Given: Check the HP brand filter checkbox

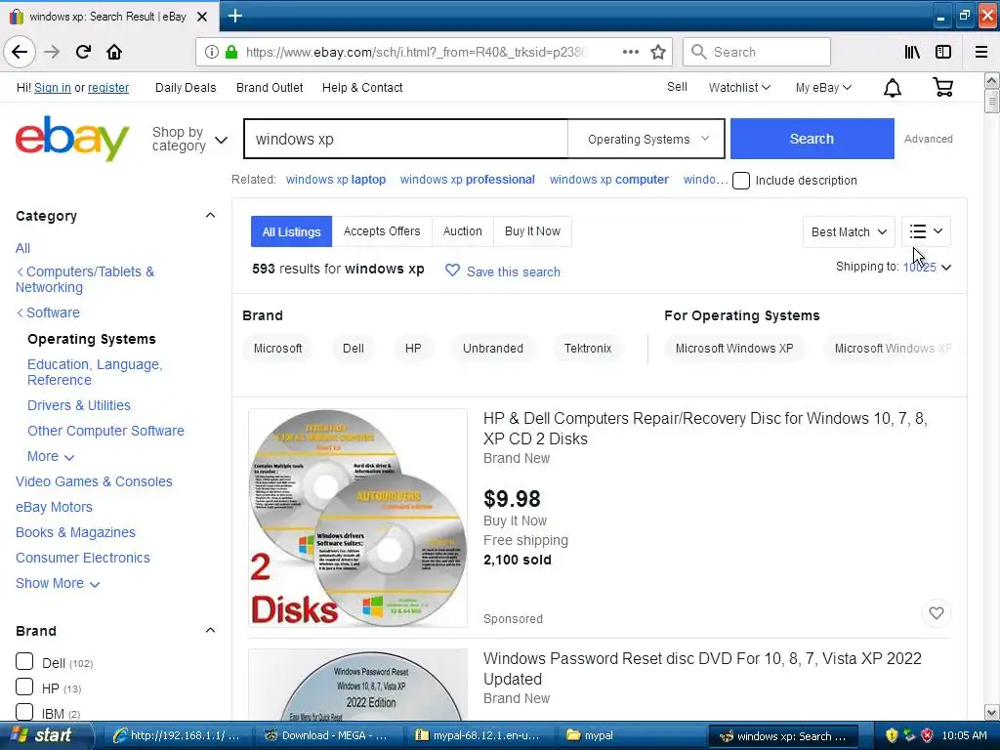Looking at the screenshot, I should click(24, 687).
